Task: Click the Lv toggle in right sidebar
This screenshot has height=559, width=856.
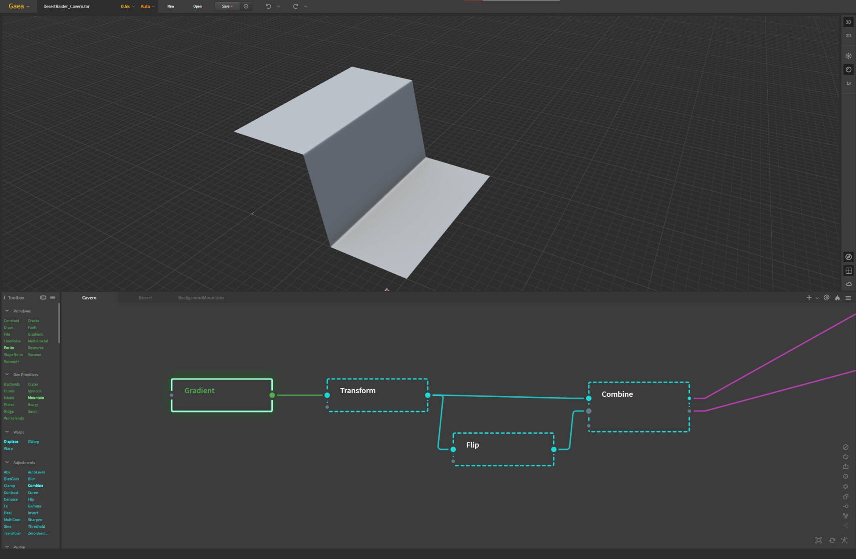Action: coord(848,83)
